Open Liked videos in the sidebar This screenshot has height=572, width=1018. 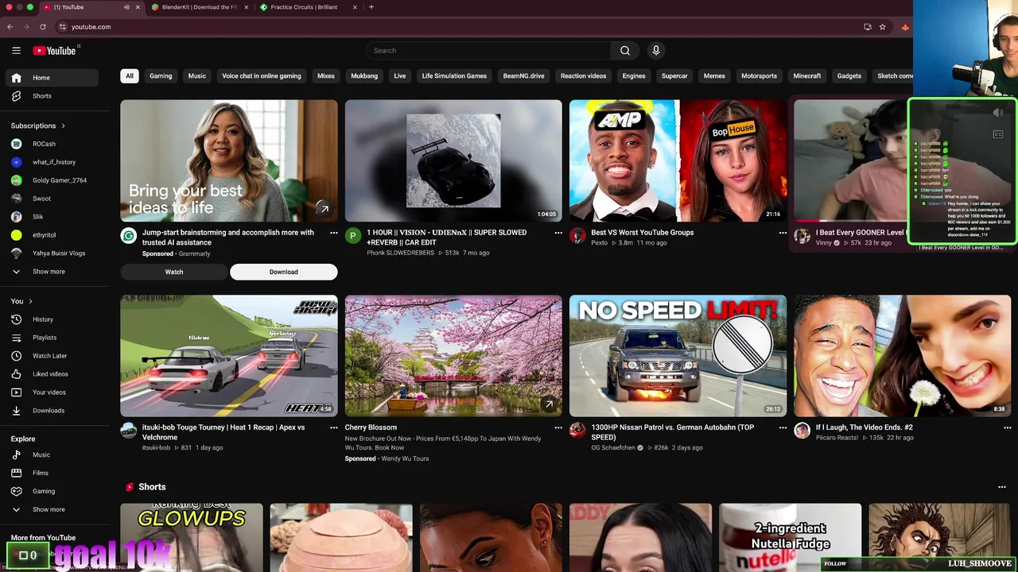52,374
